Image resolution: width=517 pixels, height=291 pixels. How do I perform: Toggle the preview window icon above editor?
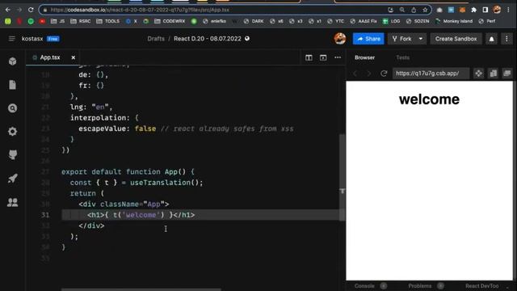[x=323, y=57]
